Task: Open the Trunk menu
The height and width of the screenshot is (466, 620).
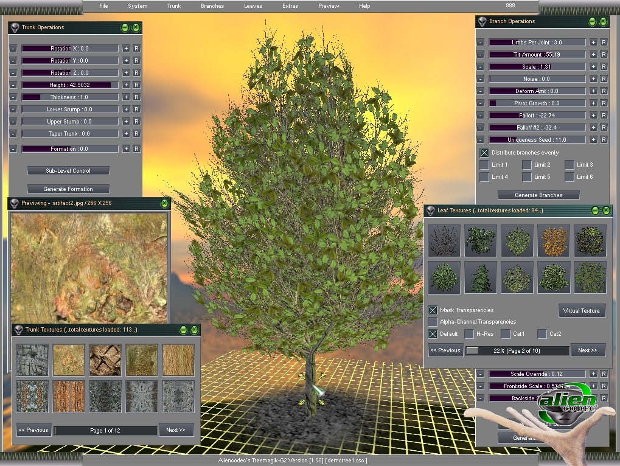Action: pyautogui.click(x=173, y=6)
